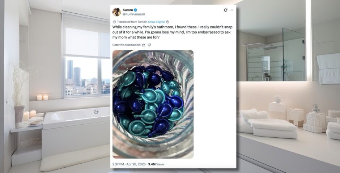Rate the translation with thumbs down
Screen dimensions: 340x173
[x=149, y=45]
